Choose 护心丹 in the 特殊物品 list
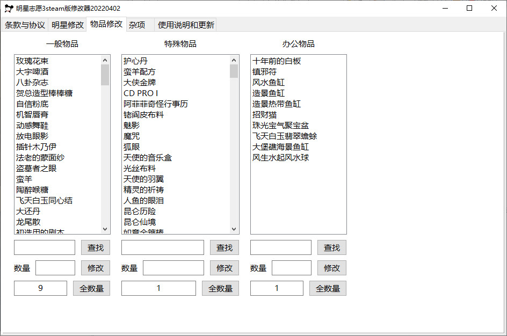507x336 pixels. (135, 61)
